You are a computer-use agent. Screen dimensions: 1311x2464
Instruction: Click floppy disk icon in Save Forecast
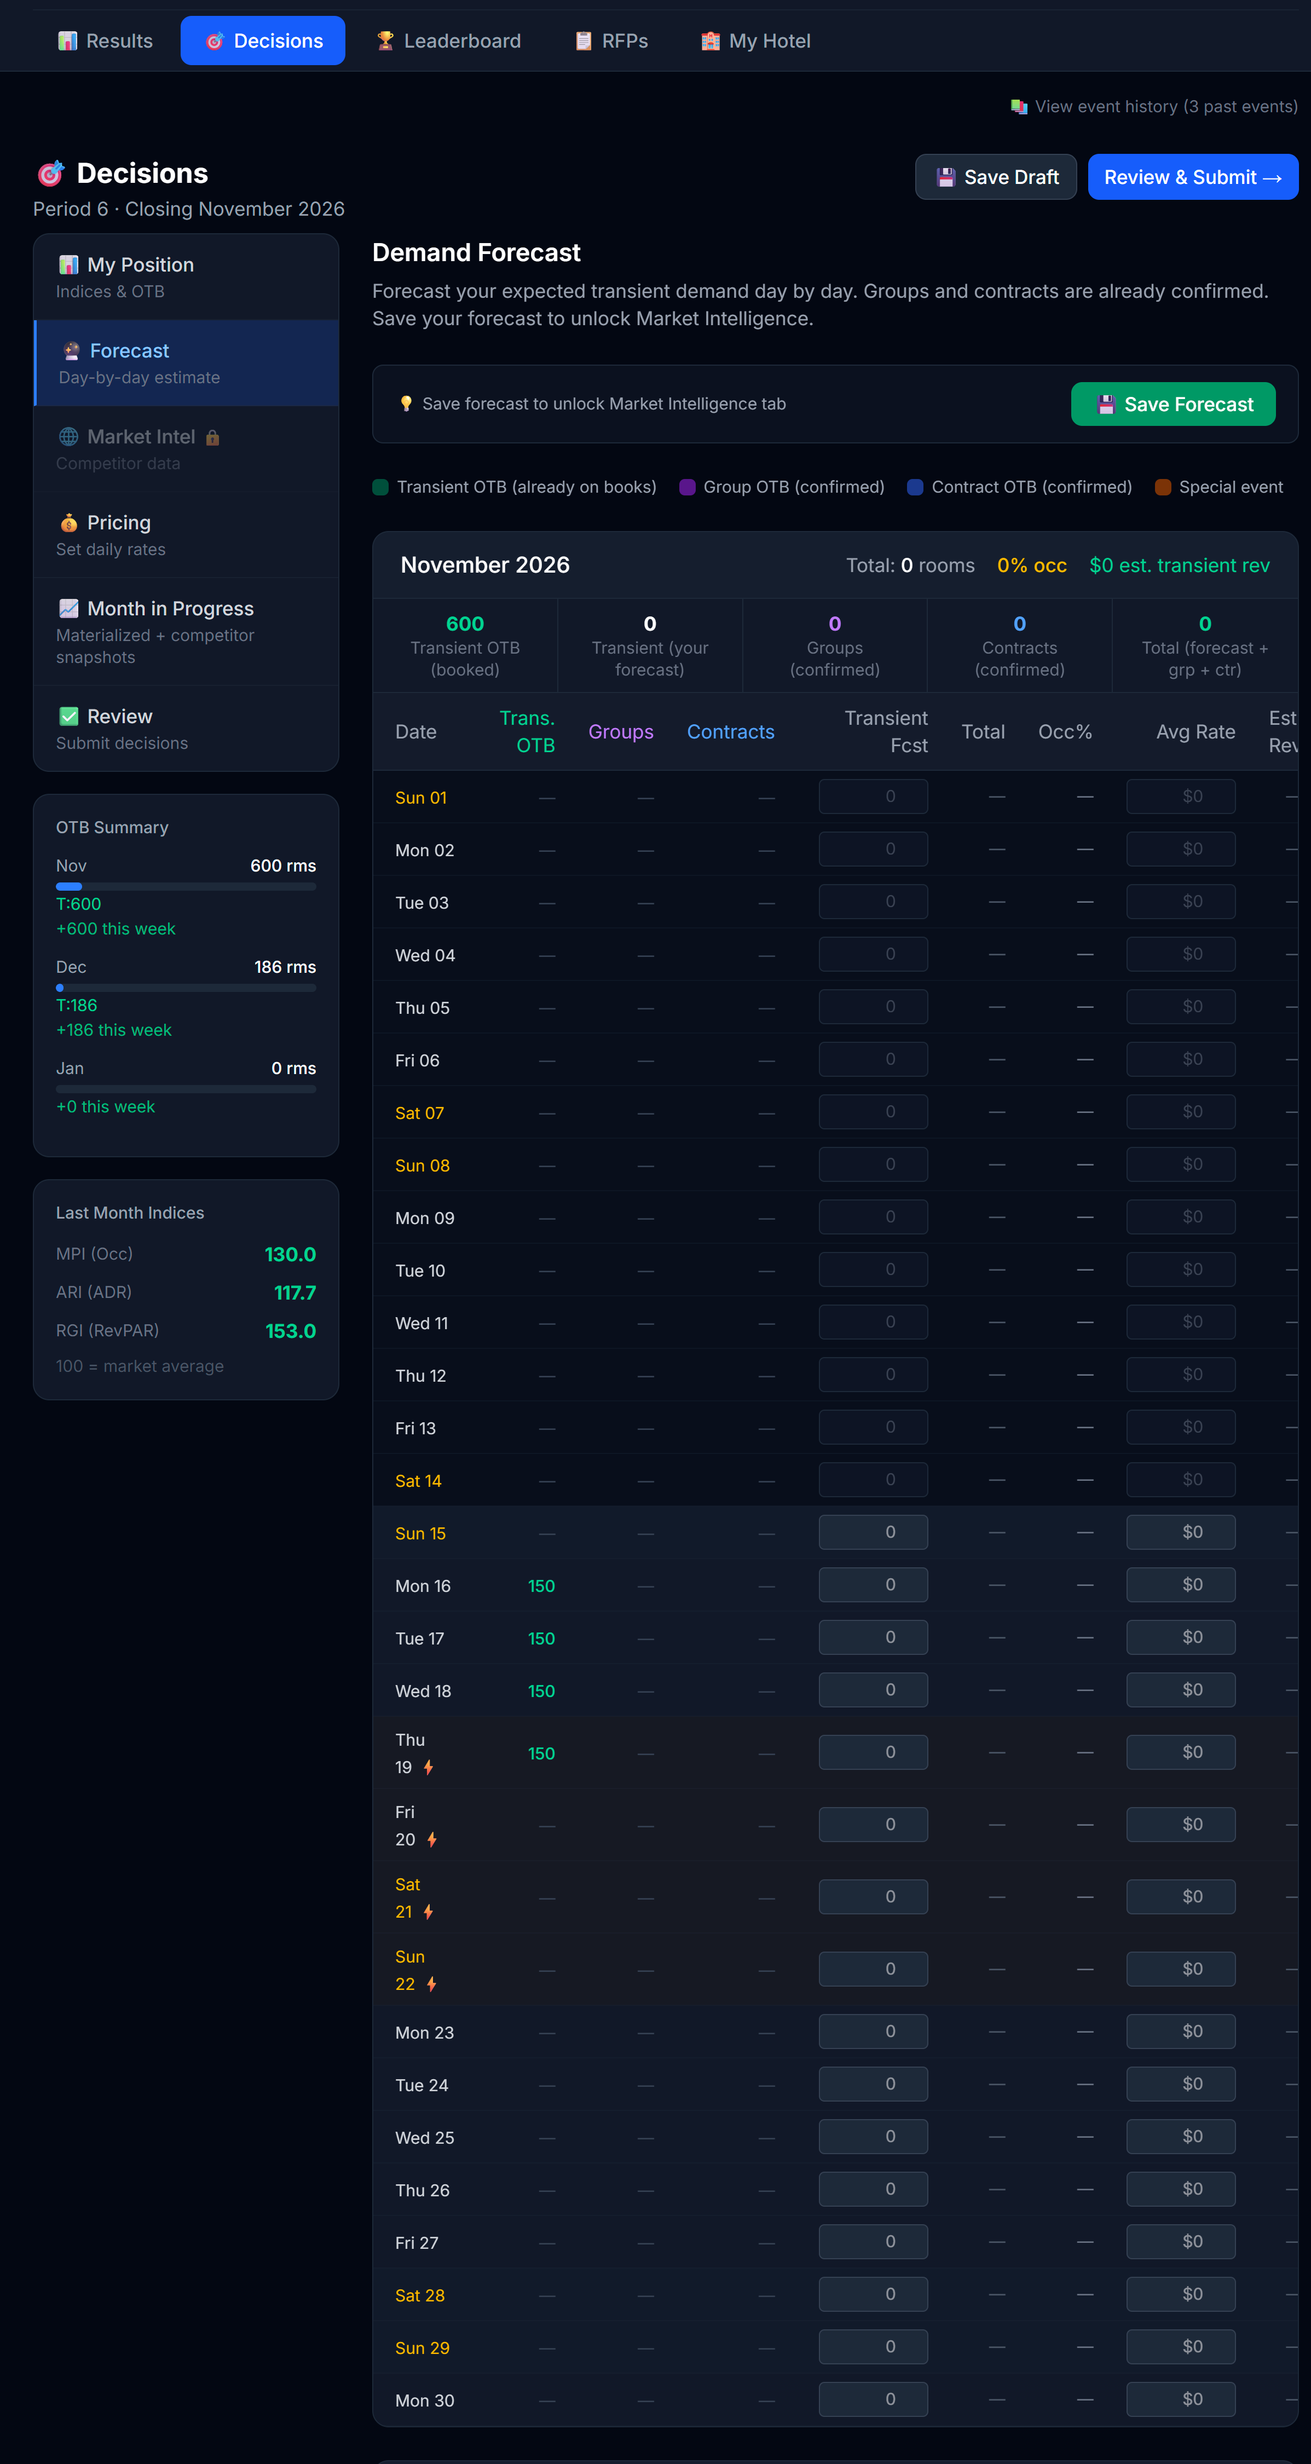tap(1106, 405)
